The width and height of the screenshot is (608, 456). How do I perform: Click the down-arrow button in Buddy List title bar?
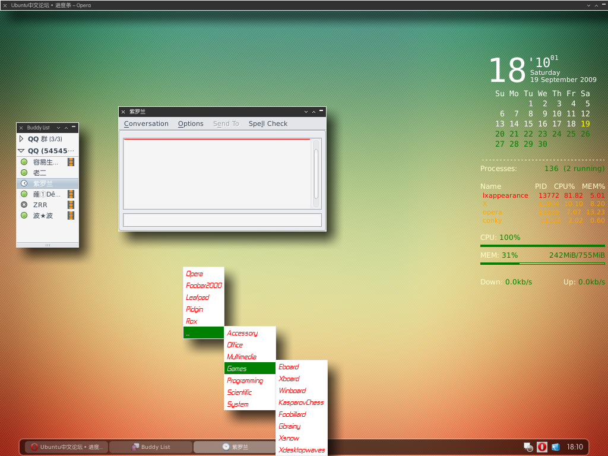(x=59, y=128)
